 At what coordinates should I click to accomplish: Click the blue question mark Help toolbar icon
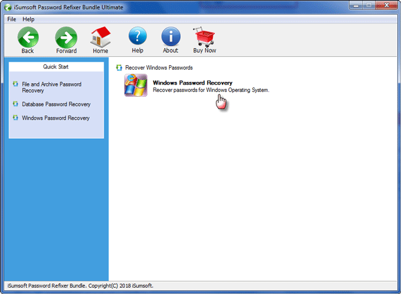pyautogui.click(x=138, y=37)
